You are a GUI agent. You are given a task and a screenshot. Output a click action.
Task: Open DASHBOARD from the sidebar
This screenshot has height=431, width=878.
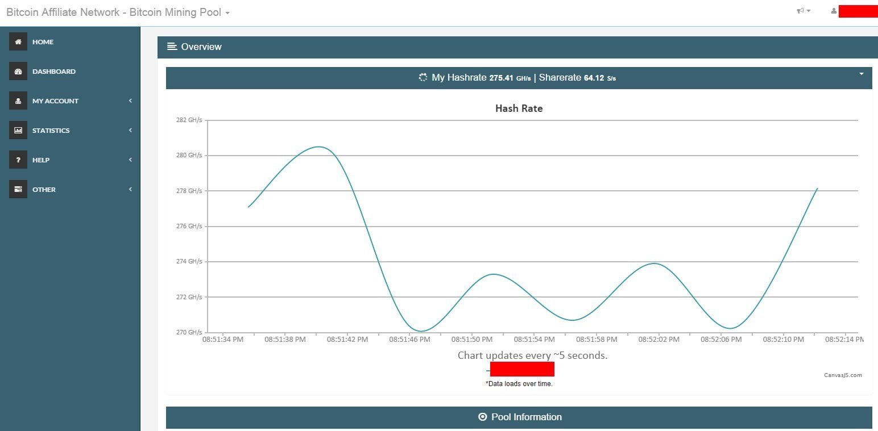[54, 72]
